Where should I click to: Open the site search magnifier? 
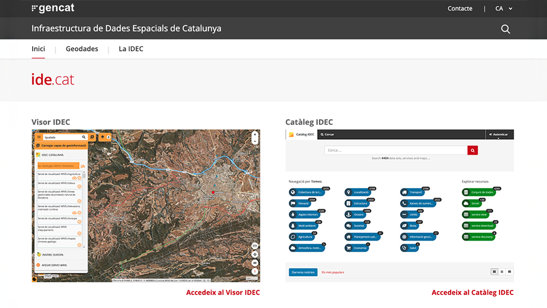coord(505,29)
